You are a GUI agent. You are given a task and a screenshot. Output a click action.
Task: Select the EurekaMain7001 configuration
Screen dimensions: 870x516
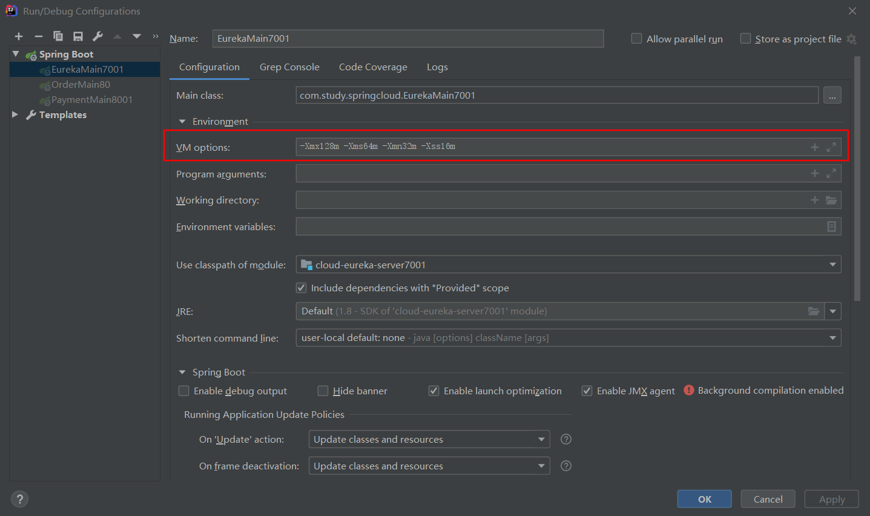coord(85,69)
